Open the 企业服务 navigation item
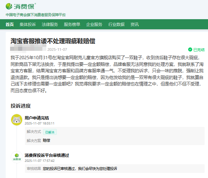 94,25
